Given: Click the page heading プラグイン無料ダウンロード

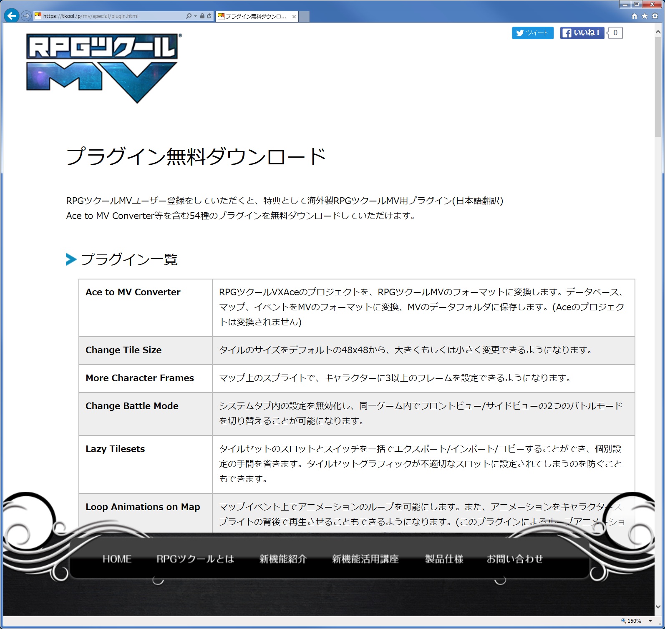Looking at the screenshot, I should tap(196, 156).
